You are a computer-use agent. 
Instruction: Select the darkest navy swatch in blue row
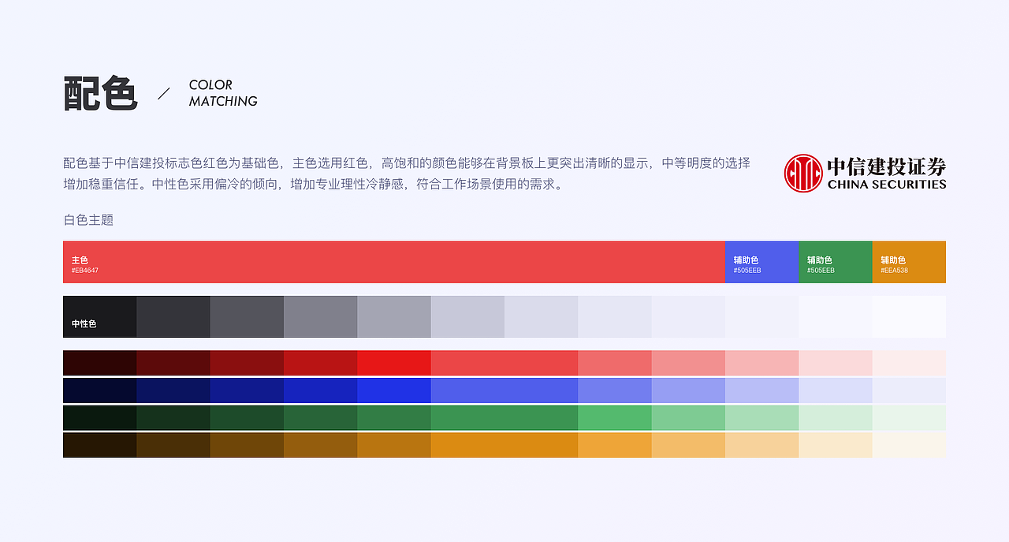click(99, 390)
